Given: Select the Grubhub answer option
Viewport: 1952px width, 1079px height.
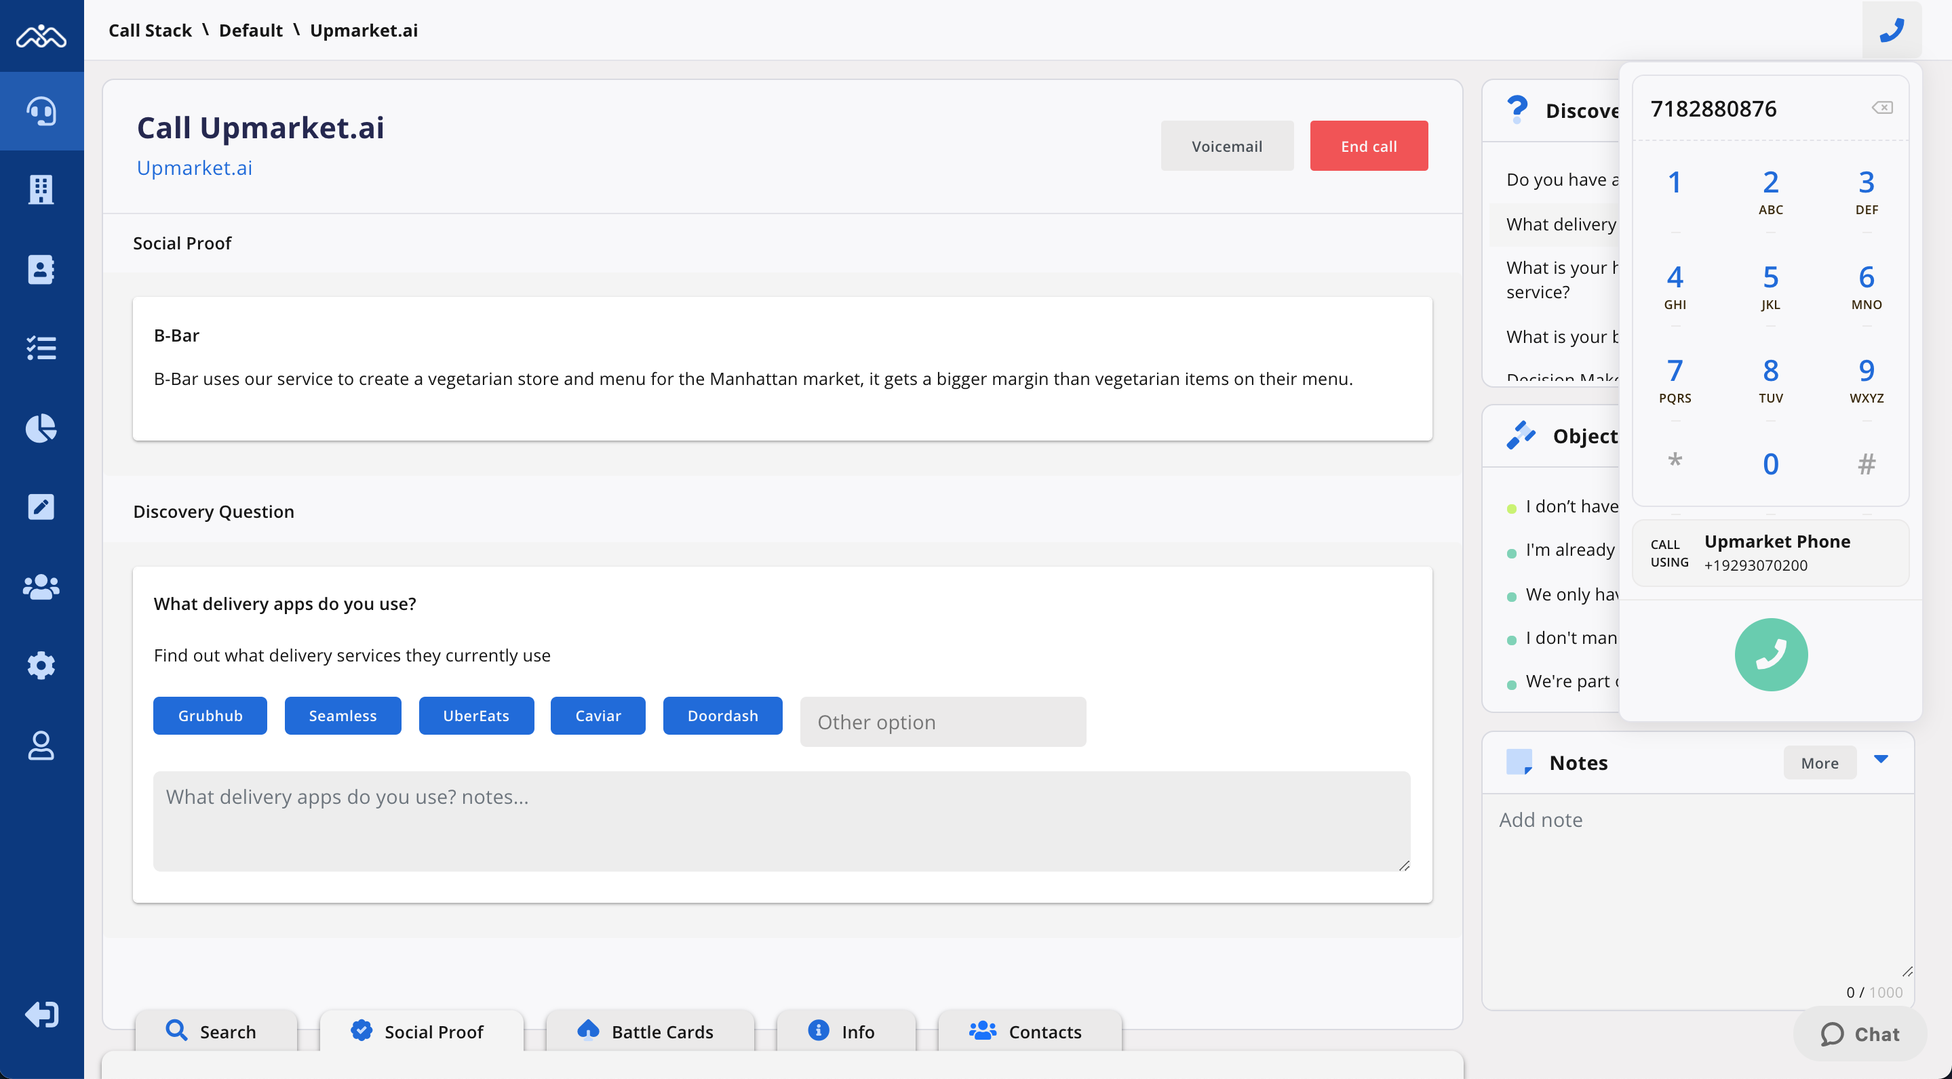Looking at the screenshot, I should 210,716.
